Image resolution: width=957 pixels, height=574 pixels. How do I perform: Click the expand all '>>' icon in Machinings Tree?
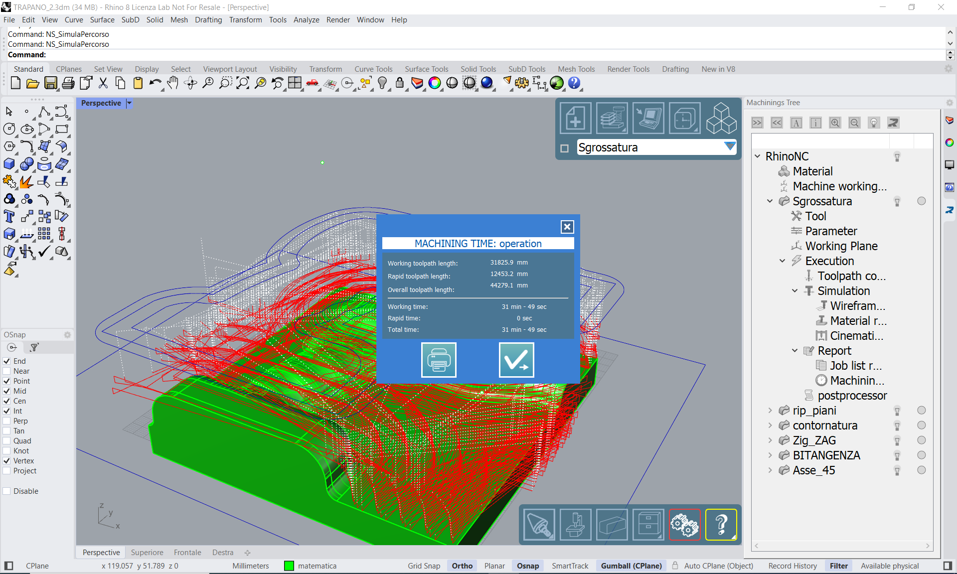[757, 123]
